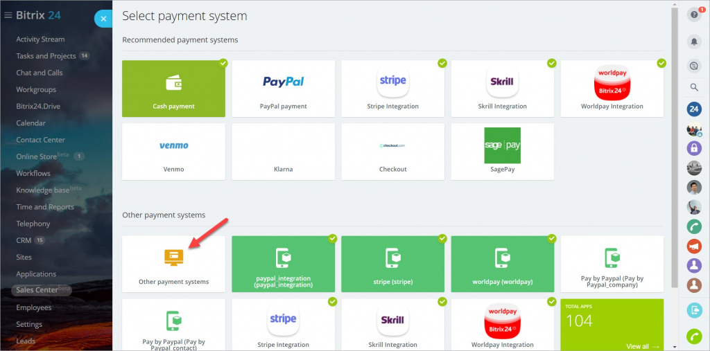Open Bitrix24.Drive in the sidebar

pyautogui.click(x=38, y=107)
